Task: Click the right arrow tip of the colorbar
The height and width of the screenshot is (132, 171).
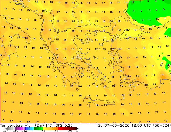Action: (x=78, y=128)
